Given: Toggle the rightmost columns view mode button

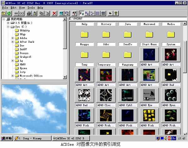Looking at the screenshot, I should coord(103,14).
